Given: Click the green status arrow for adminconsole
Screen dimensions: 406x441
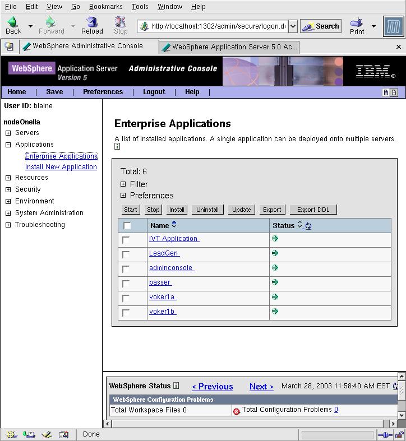Looking at the screenshot, I should point(275,268).
